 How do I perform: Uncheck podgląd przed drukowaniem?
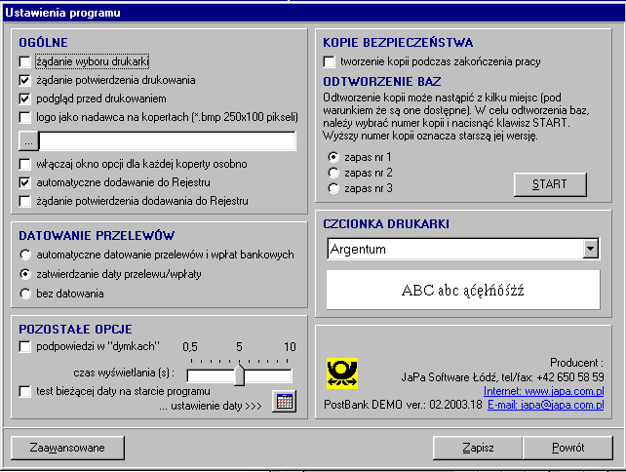pos(26,98)
